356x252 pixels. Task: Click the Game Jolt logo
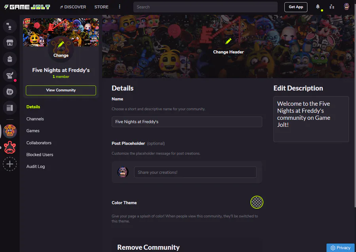[27, 7]
